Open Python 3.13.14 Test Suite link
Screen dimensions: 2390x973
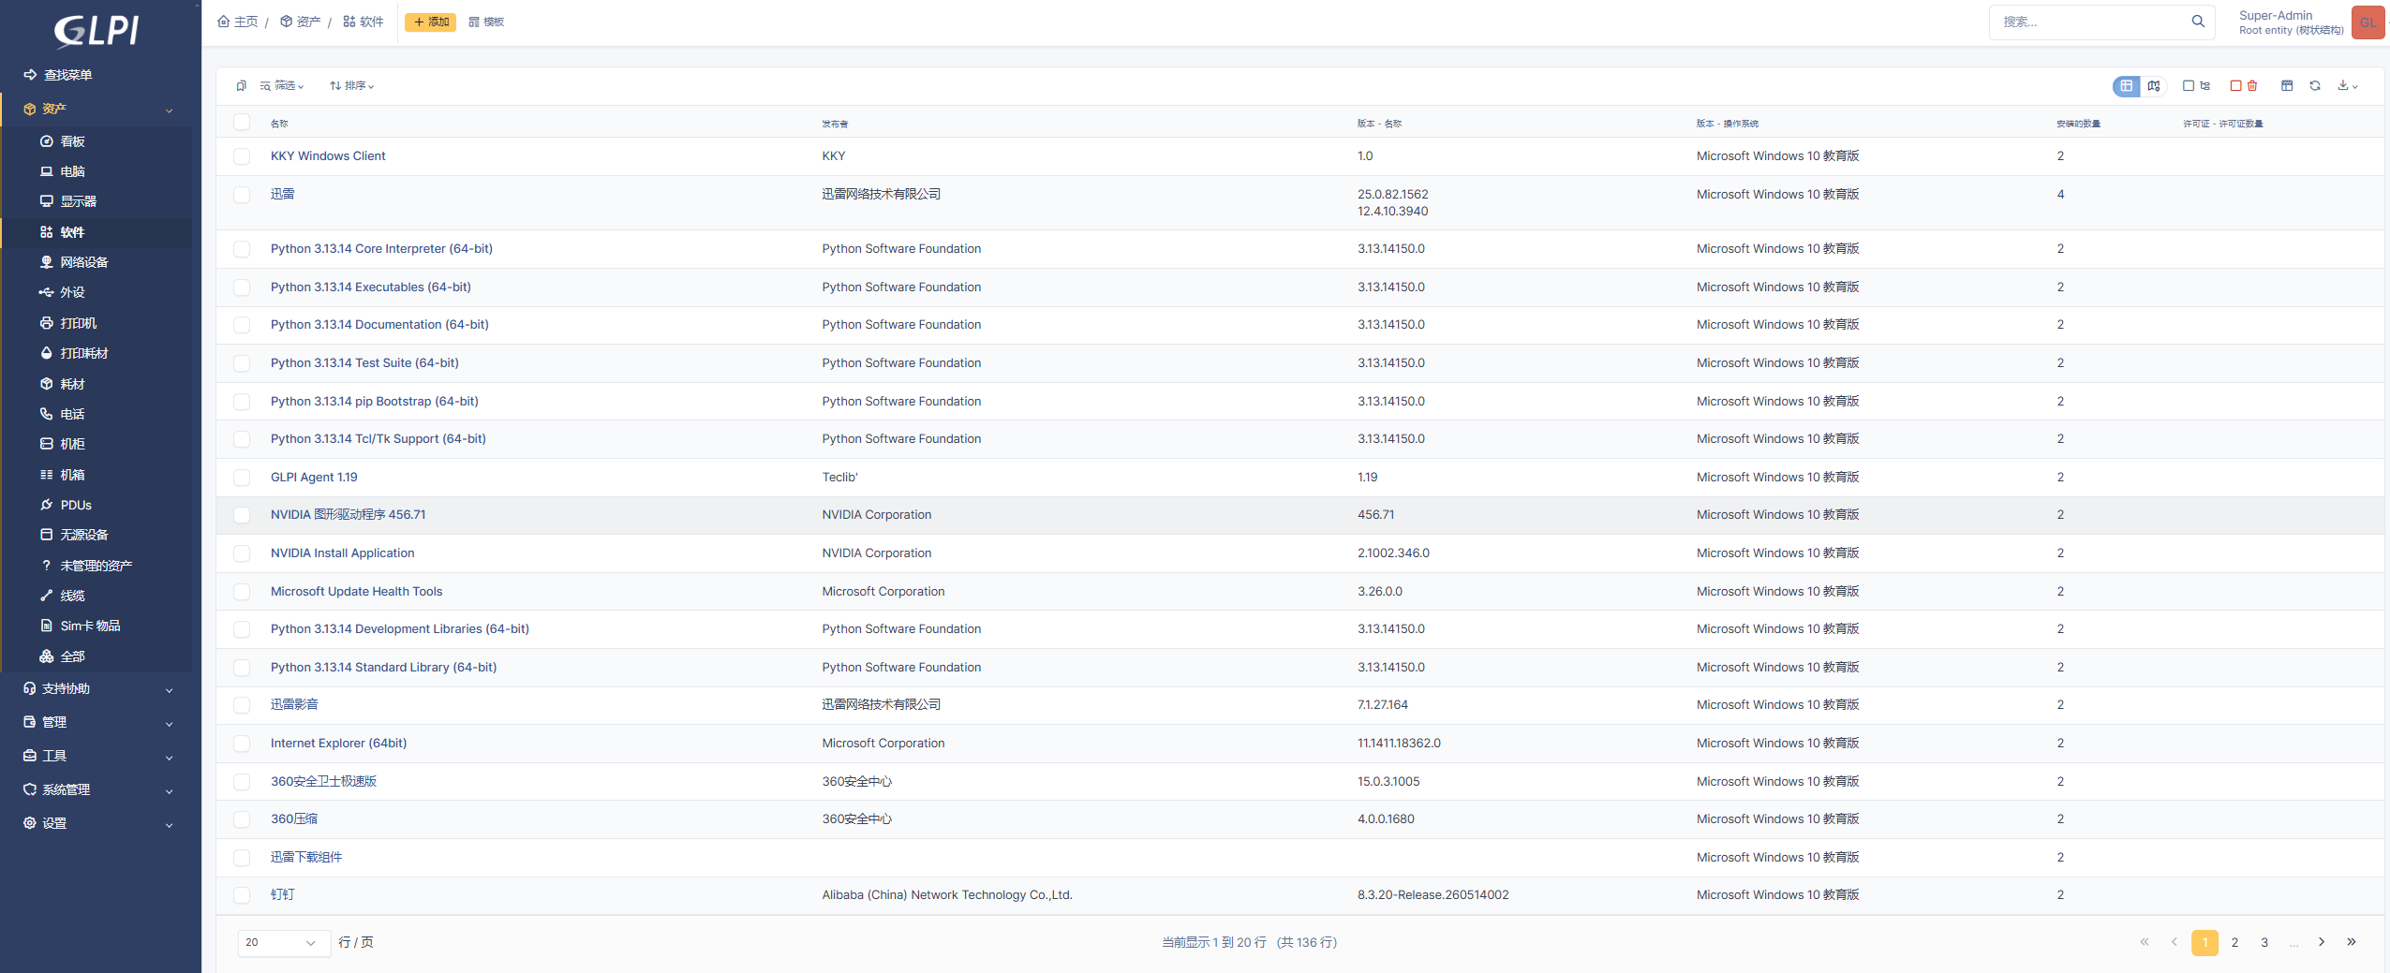point(364,363)
